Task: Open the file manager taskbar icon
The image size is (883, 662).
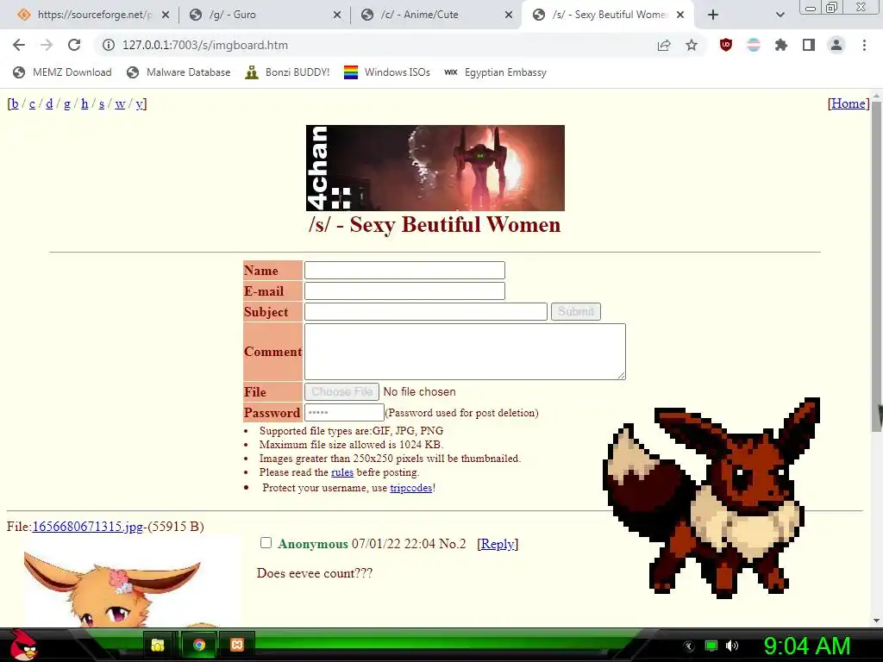Action: (158, 645)
